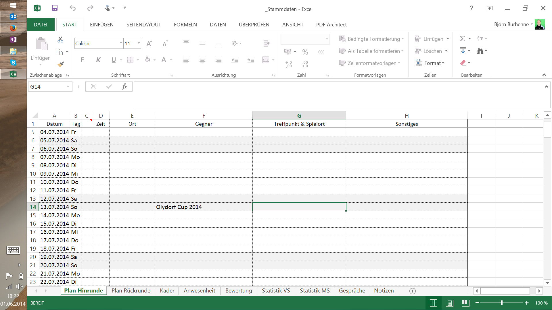Expand the Name Box dropdown arrow
The width and height of the screenshot is (552, 310).
[68, 86]
